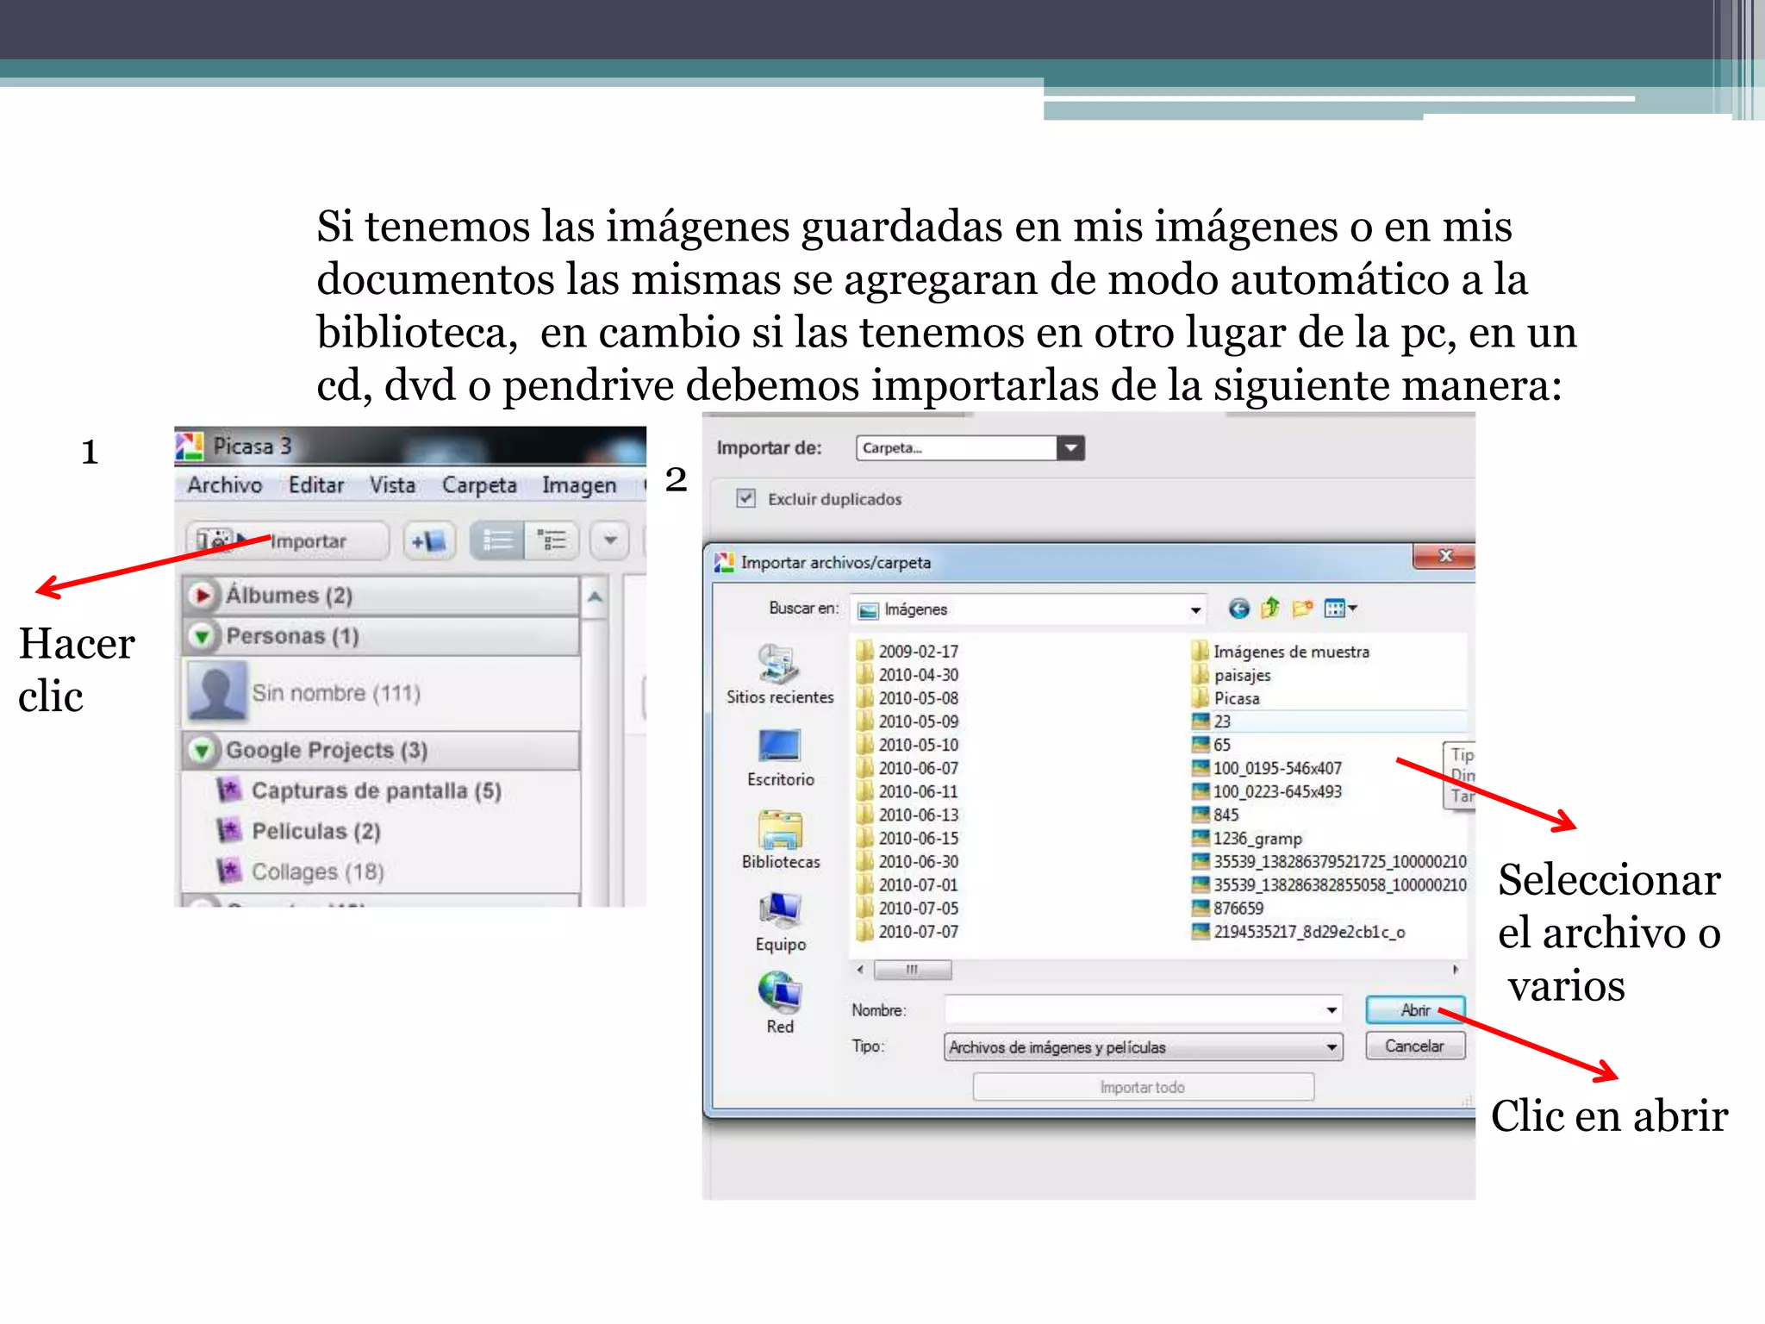Click the back navigation icon in dialog
Viewport: 1765px width, 1324px height.
(x=1238, y=609)
